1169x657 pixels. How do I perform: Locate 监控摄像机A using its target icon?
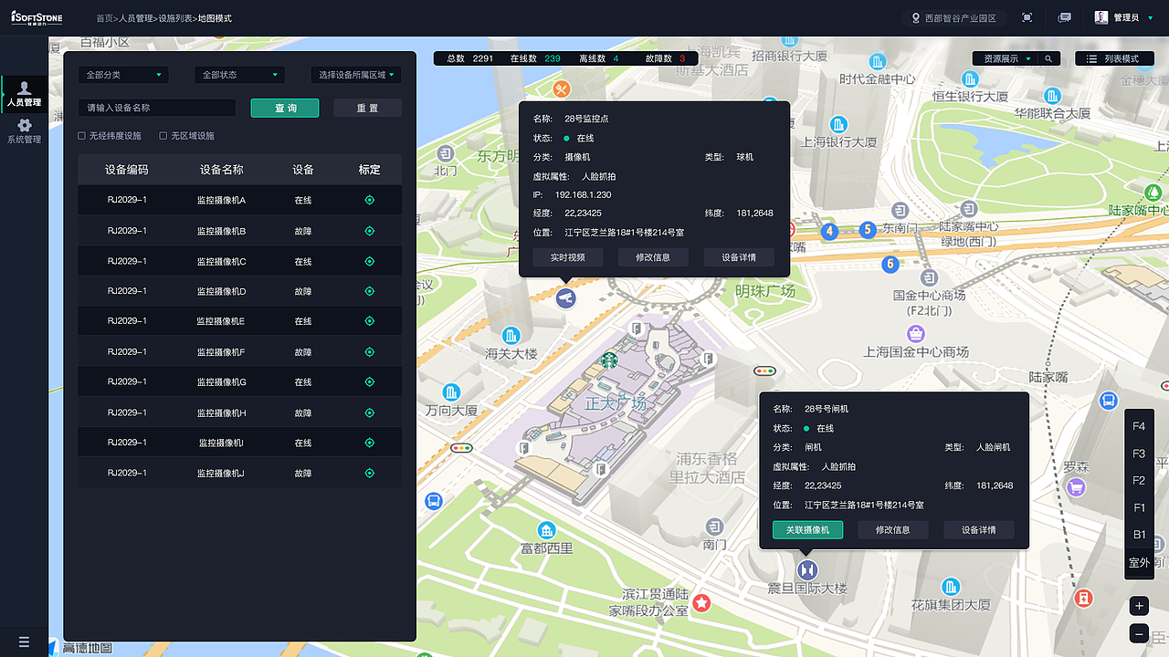click(370, 200)
